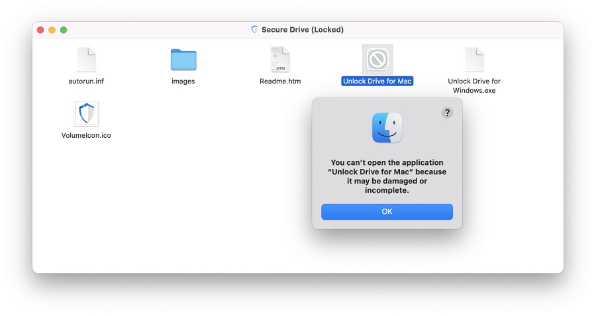Click the Finder face icon in dialog
This screenshot has width=596, height=316.
pyautogui.click(x=387, y=128)
